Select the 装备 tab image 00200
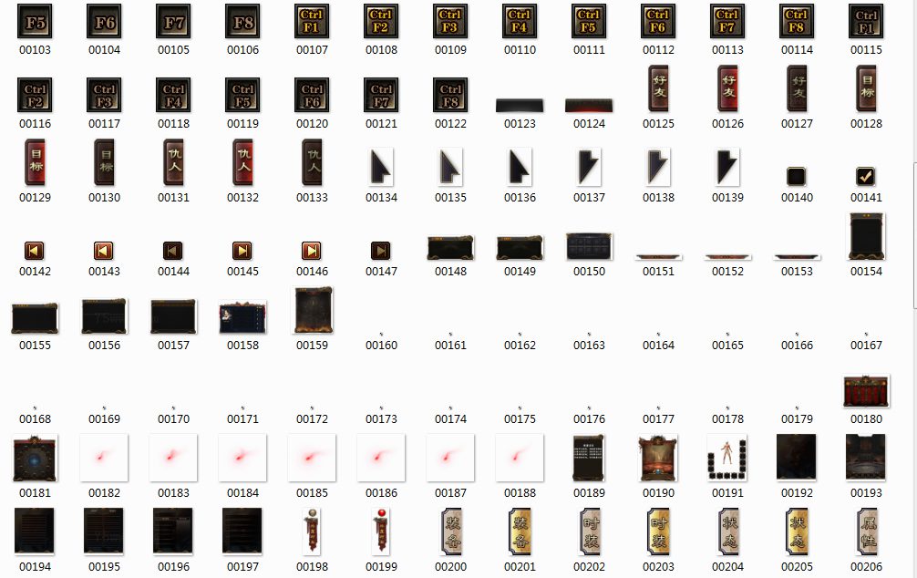Screen dimensions: 917x578 click(x=450, y=532)
